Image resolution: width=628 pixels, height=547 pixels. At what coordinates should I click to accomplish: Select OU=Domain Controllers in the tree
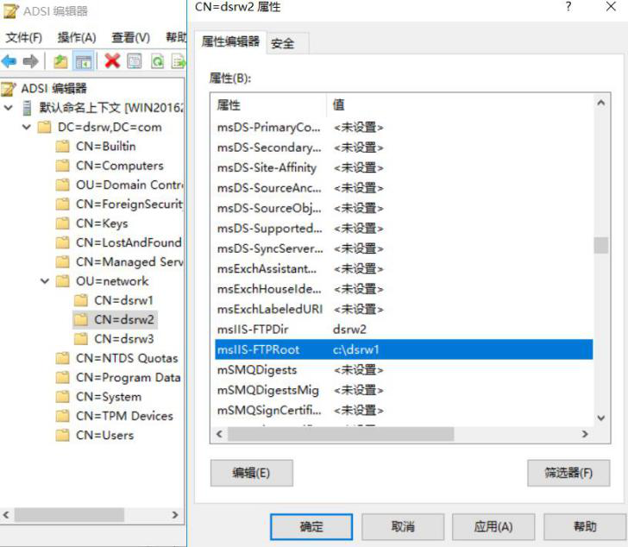(x=129, y=185)
